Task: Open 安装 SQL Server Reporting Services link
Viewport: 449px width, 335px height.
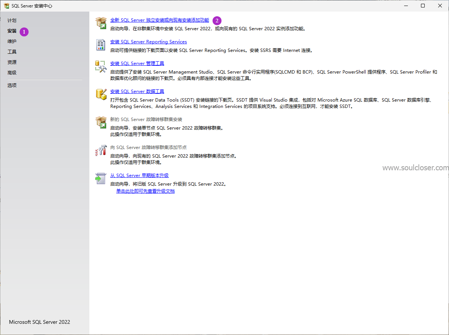Action: (x=148, y=42)
